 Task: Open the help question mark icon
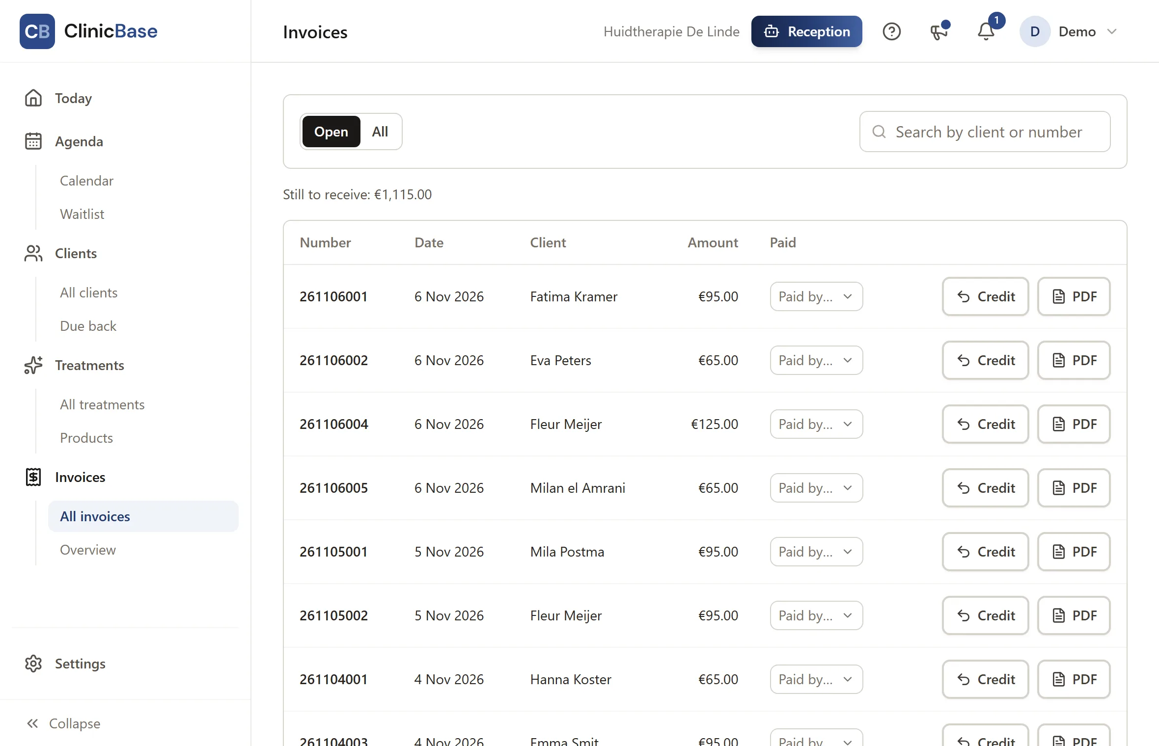[x=891, y=31]
